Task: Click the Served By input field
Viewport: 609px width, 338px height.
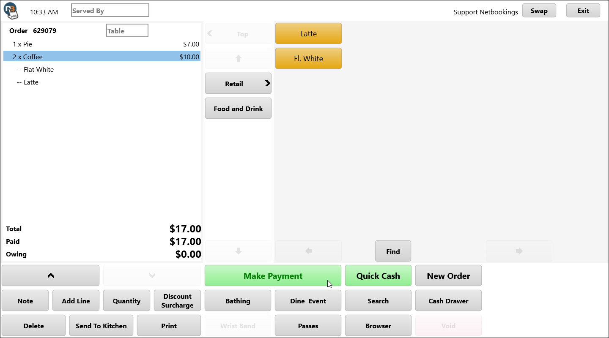Action: coord(110,11)
